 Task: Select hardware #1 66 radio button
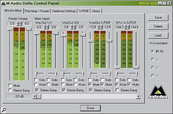tap(152, 51)
